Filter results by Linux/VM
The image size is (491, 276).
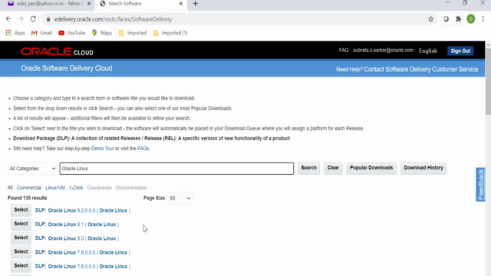click(x=55, y=188)
